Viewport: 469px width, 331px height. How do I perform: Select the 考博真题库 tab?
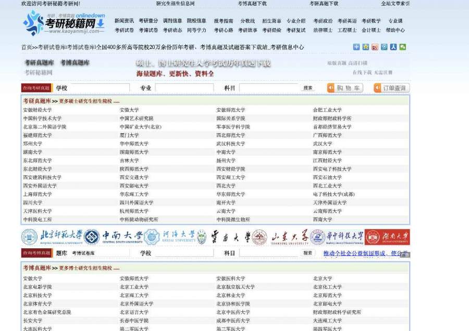coord(75,62)
